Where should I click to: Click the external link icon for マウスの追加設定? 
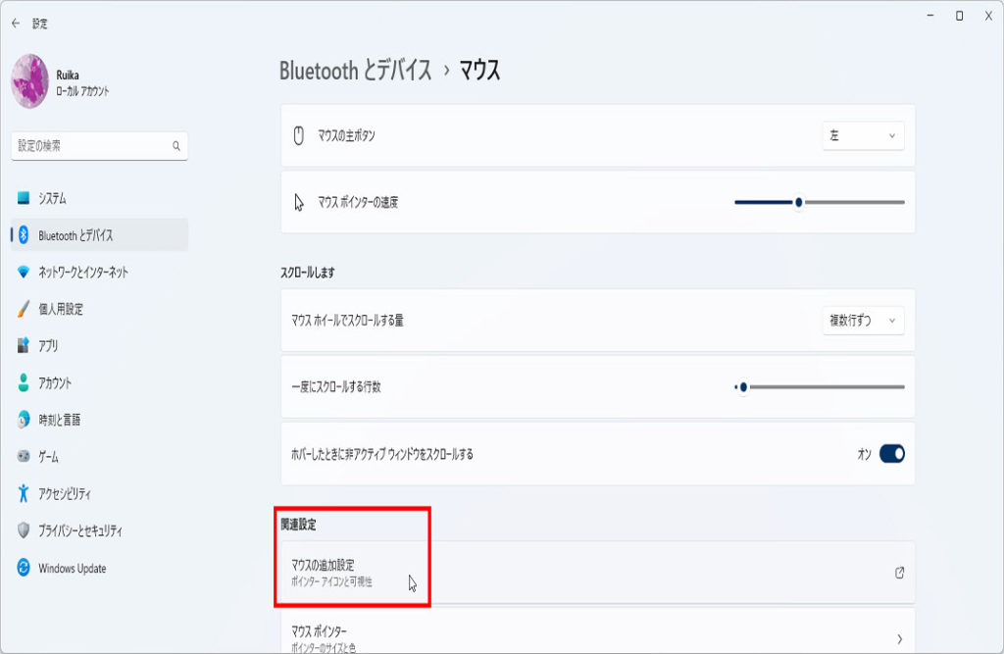(x=899, y=573)
